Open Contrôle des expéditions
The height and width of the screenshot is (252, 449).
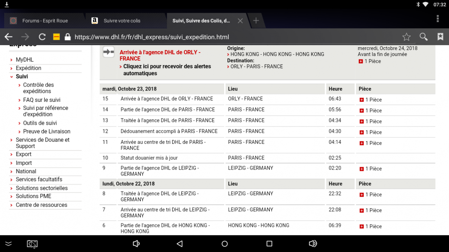click(x=39, y=88)
